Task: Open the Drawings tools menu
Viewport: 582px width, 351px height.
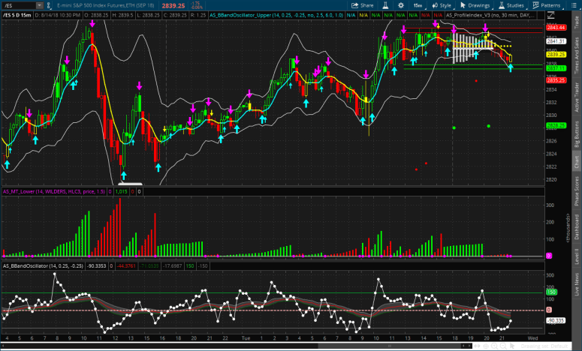Action: pos(470,4)
